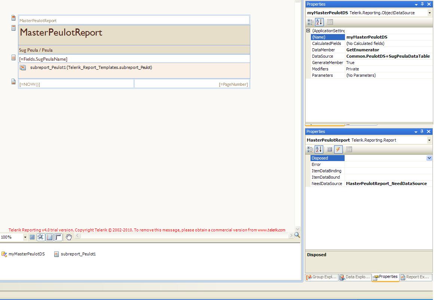The image size is (434, 300).
Task: Open the myMasterPeulotDS object selector dropdown
Action: [430, 13]
